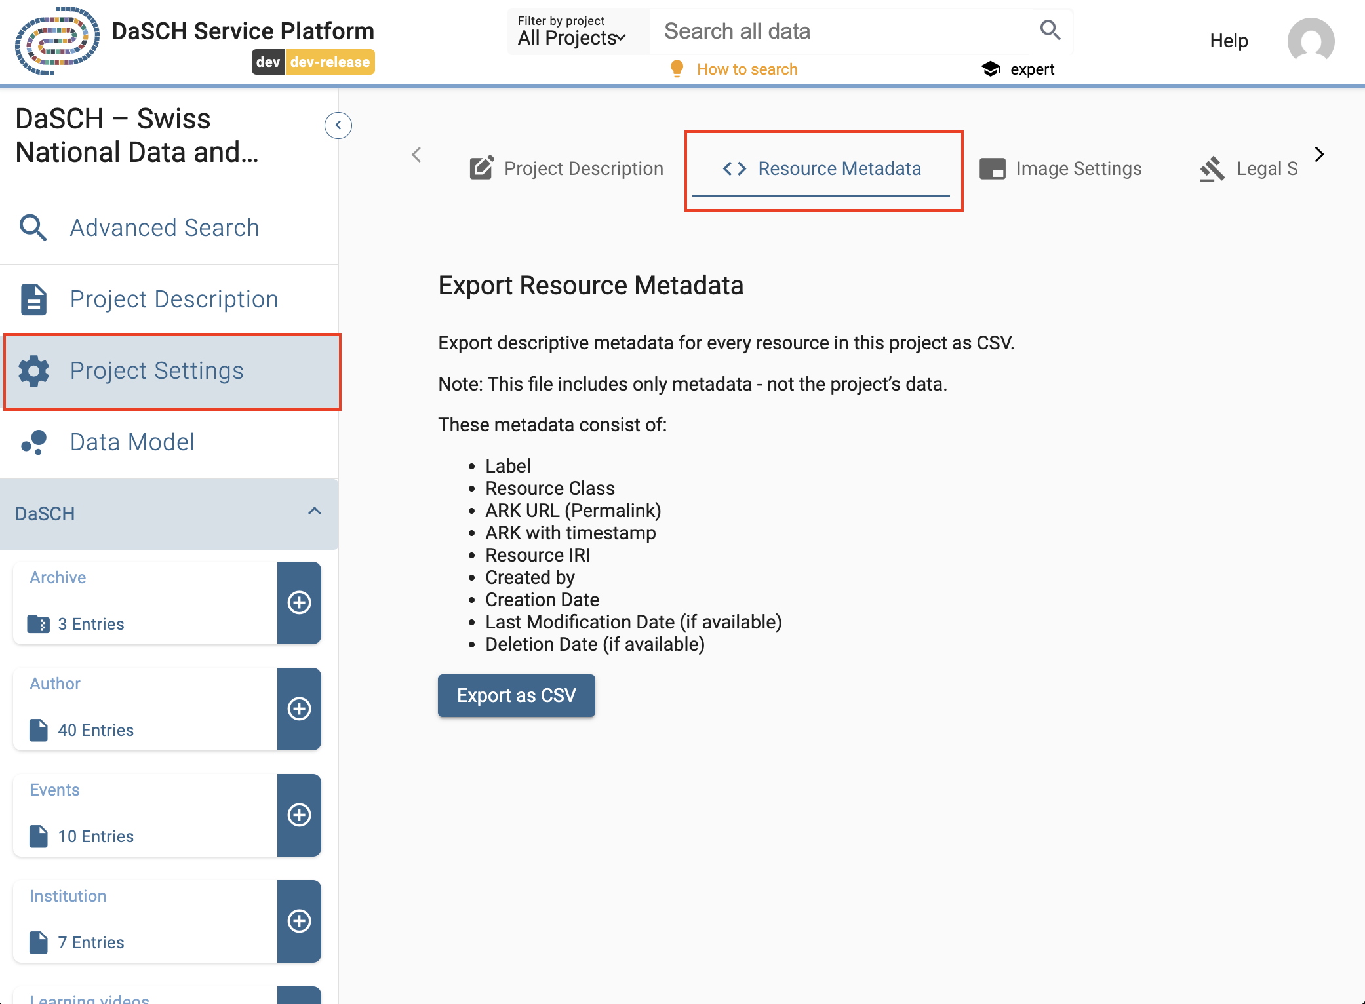Click the Data Model icon in sidebar
Screen dimensions: 1365x1004
coord(33,442)
